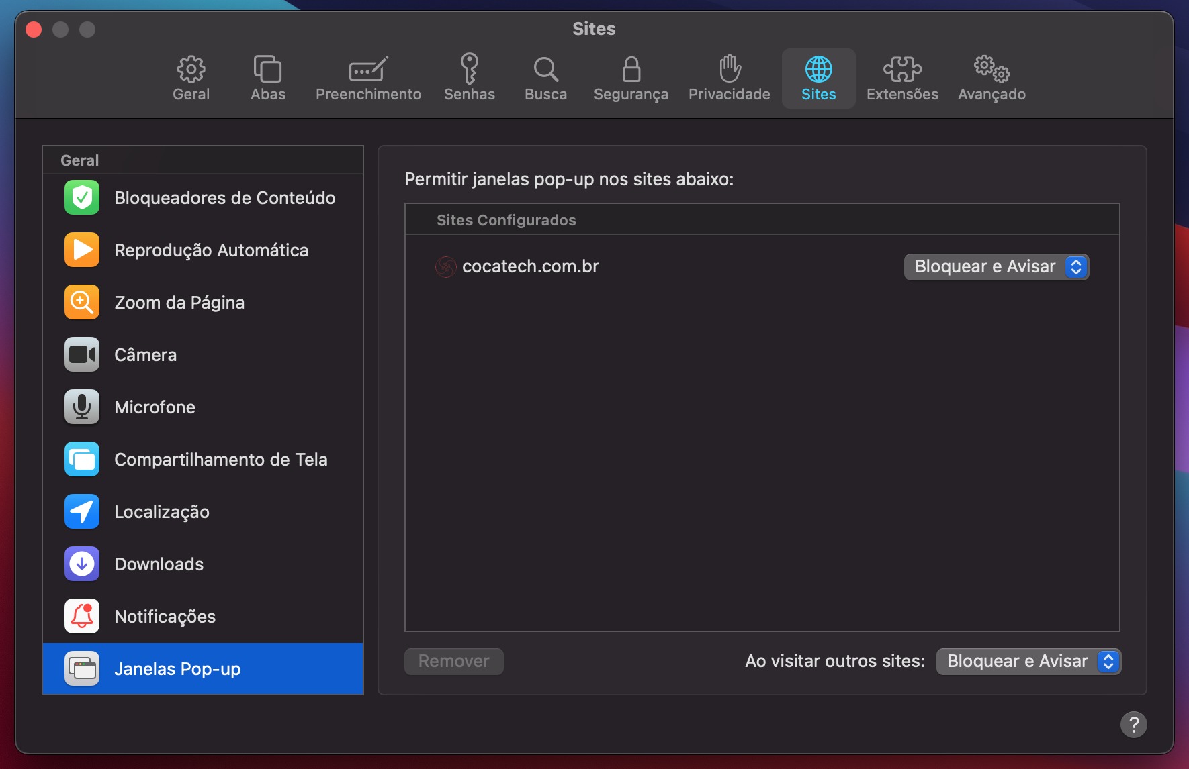
Task: Open the Geral preferences pane
Action: coord(191,77)
